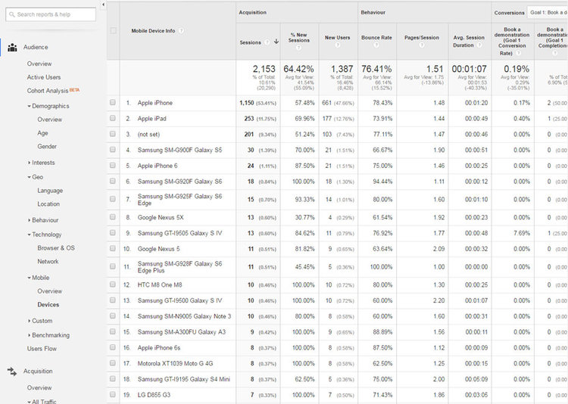Open Users Flow report
The height and width of the screenshot is (404, 568).
pyautogui.click(x=42, y=349)
